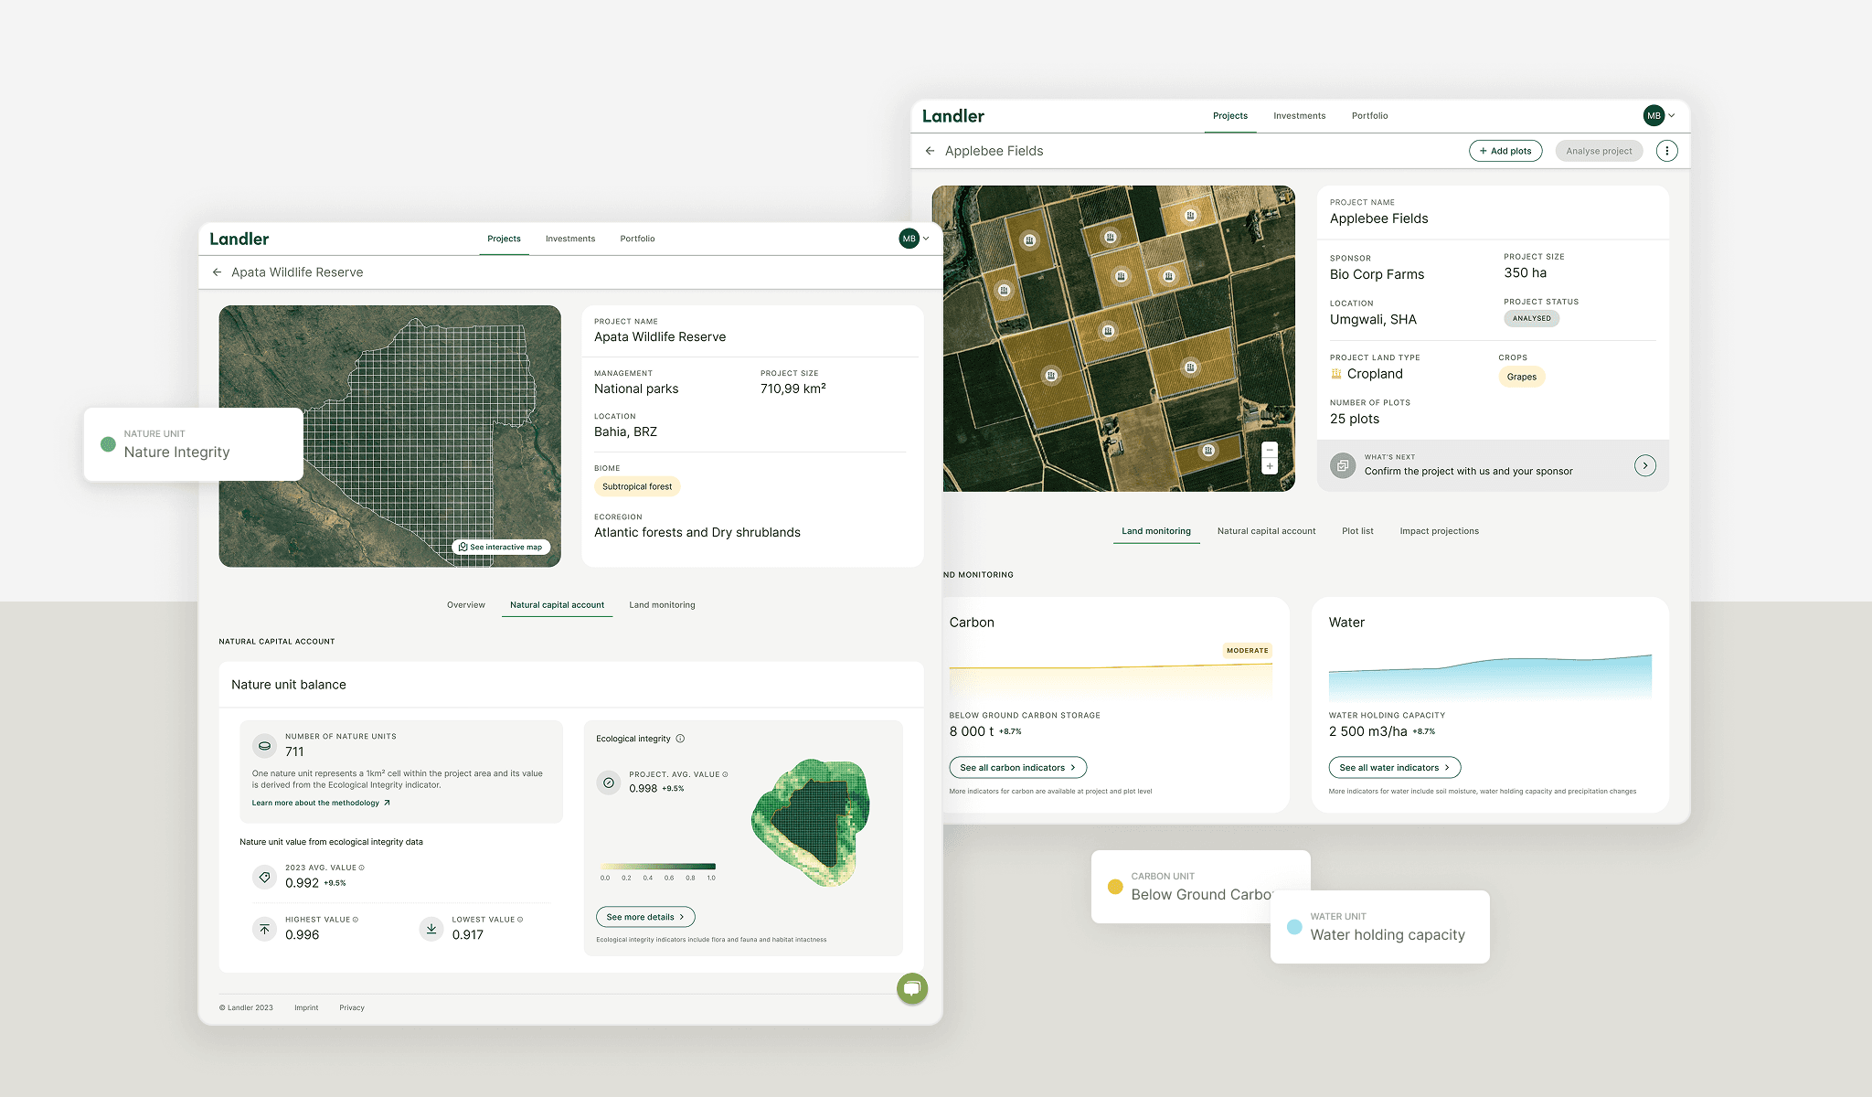
Task: Open the Impact projections tab
Action: coord(1439,531)
